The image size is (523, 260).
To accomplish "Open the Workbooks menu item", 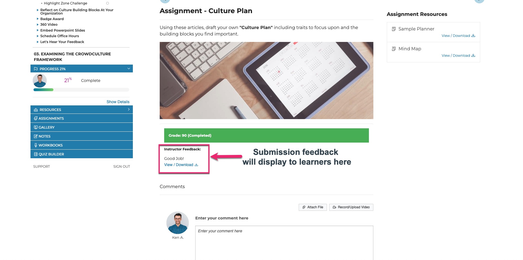I will coord(82,145).
